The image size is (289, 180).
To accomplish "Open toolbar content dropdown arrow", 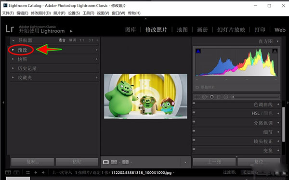I will (185, 162).
